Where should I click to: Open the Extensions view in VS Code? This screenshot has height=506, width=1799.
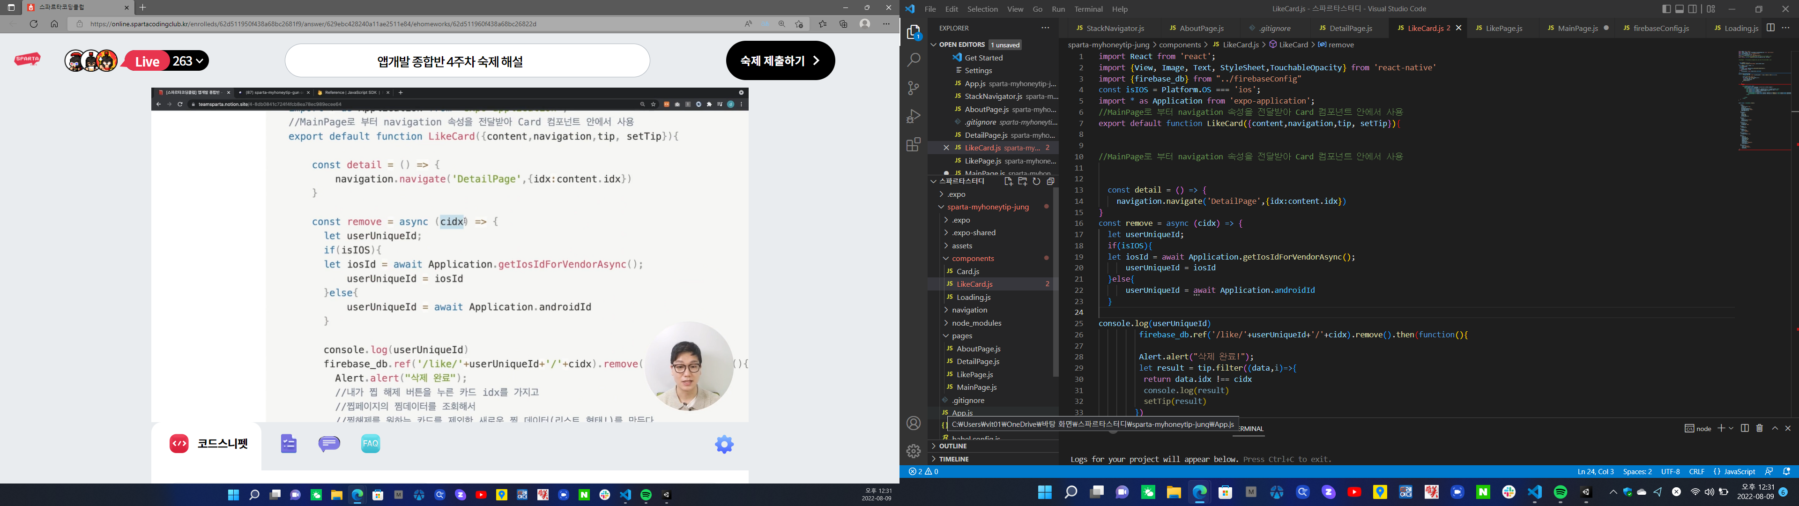914,145
